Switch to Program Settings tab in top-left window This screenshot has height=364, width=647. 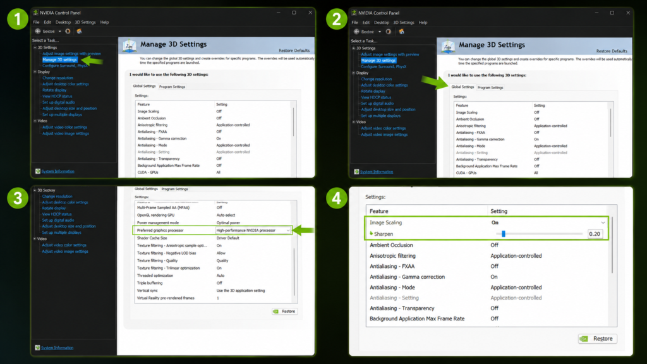(172, 87)
